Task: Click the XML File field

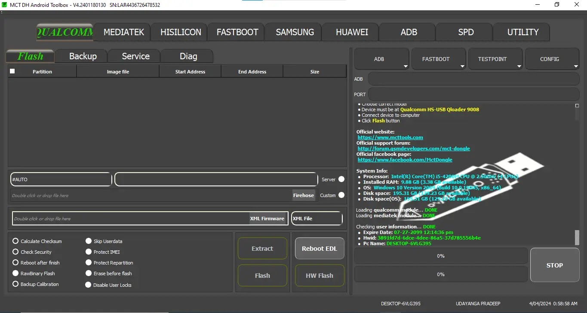Action: pos(317,219)
